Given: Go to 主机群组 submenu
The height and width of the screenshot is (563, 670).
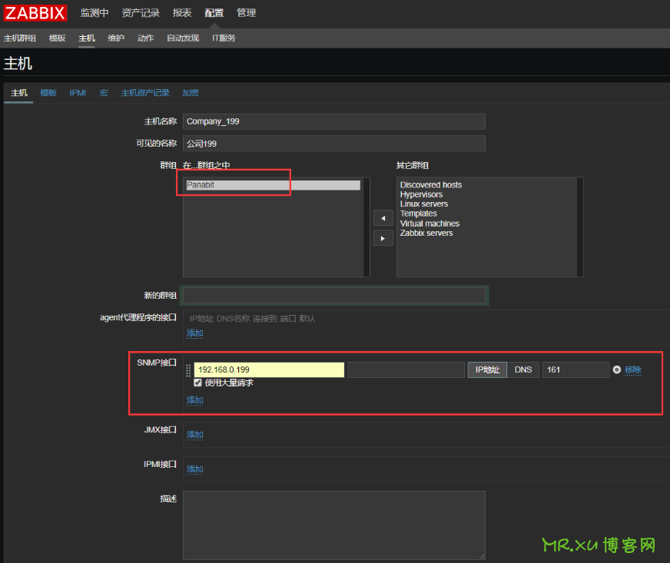Looking at the screenshot, I should click(20, 38).
